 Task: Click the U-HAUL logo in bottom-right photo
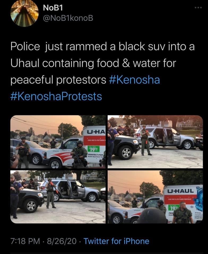coord(180,191)
